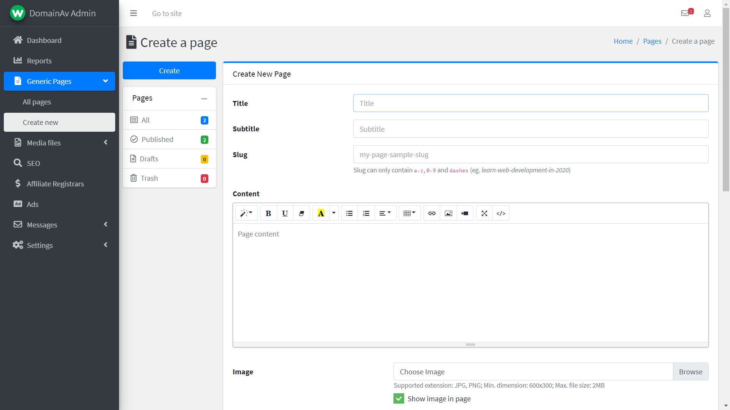Insert an unordered bullet list
730x410 pixels.
[x=349, y=213]
